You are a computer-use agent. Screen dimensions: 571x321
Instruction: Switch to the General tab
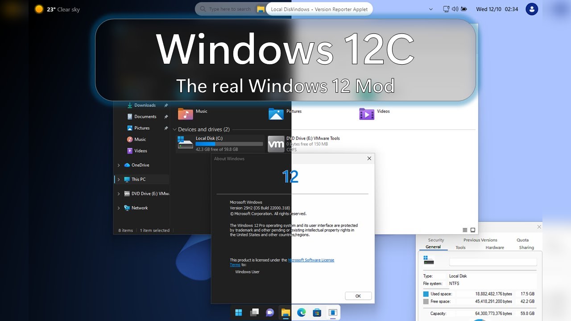point(433,247)
